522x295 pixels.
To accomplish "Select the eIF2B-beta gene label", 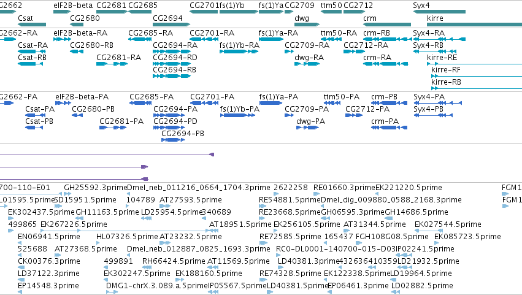I will click(x=73, y=6).
